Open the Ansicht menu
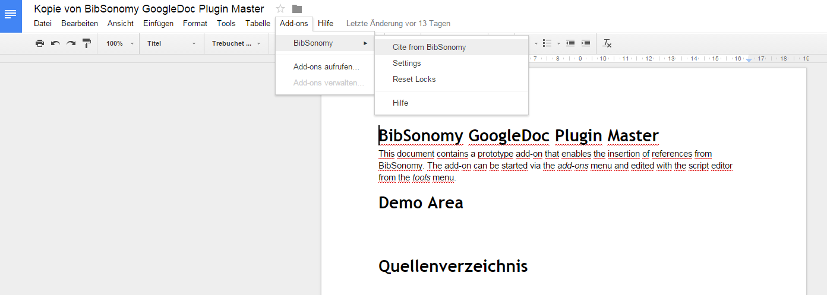Image resolution: width=827 pixels, height=295 pixels. [121, 24]
